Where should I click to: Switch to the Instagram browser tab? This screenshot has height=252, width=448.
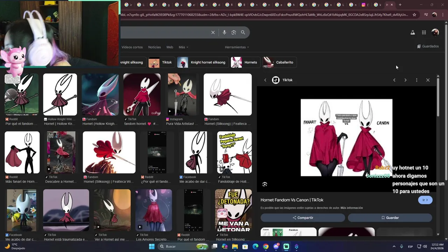click(364, 5)
